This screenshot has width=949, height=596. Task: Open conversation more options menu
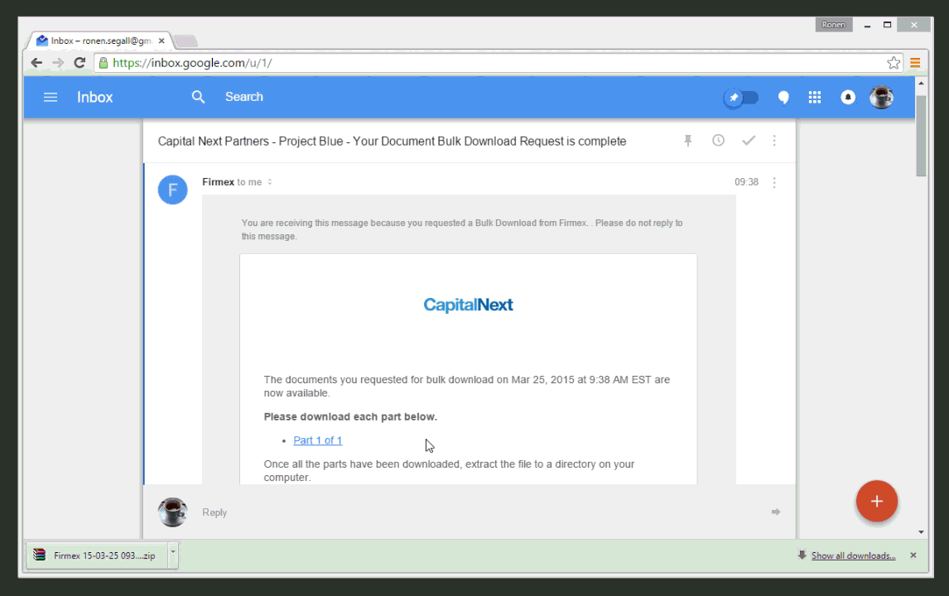tap(774, 141)
